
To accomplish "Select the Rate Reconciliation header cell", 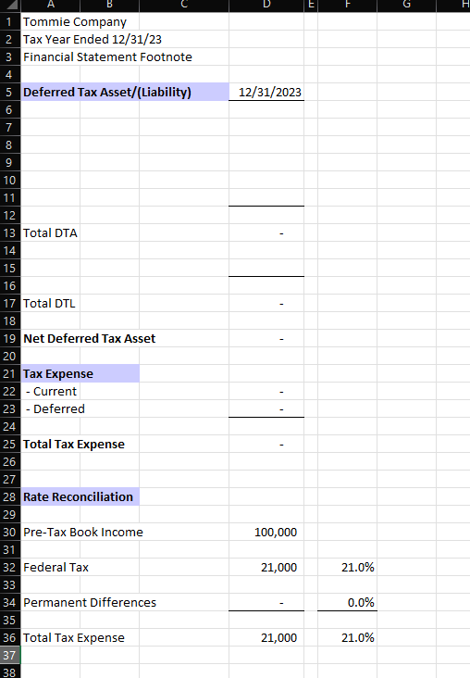I will pos(80,496).
